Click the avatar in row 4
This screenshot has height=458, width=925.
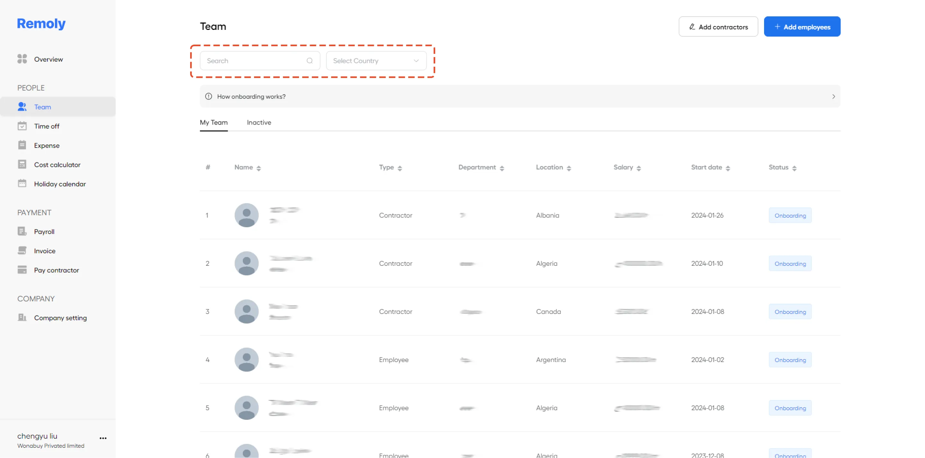coord(247,359)
